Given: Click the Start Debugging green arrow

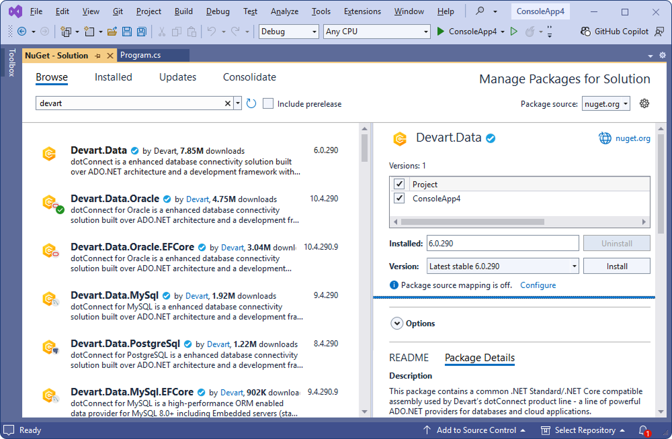Looking at the screenshot, I should tap(440, 31).
